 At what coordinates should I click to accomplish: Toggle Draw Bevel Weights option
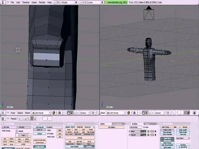coord(167,145)
